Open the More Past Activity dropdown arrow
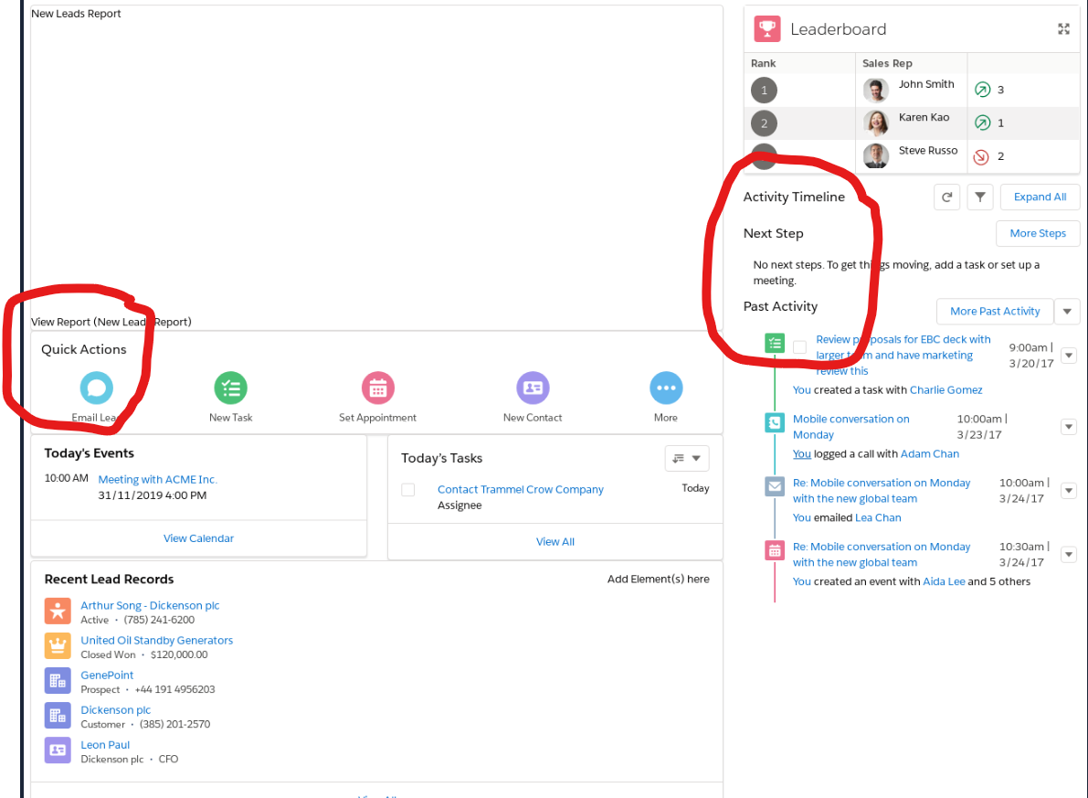The width and height of the screenshot is (1088, 798). tap(1067, 311)
